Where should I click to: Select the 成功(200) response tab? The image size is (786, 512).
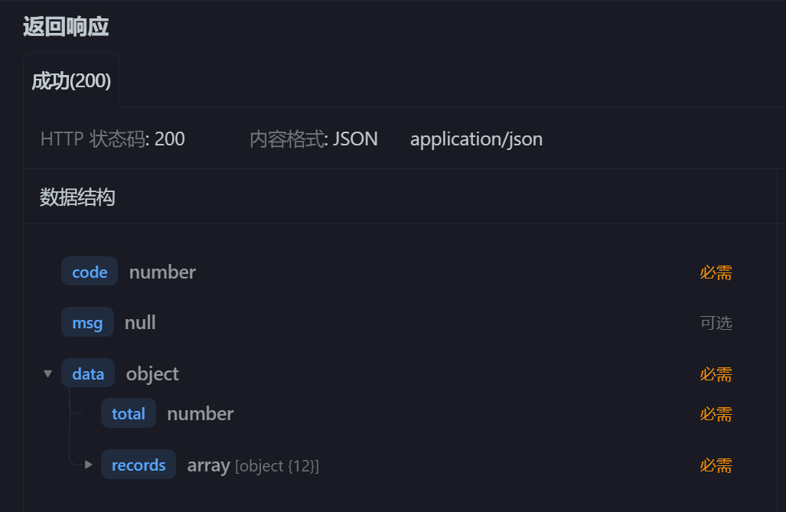point(71,81)
